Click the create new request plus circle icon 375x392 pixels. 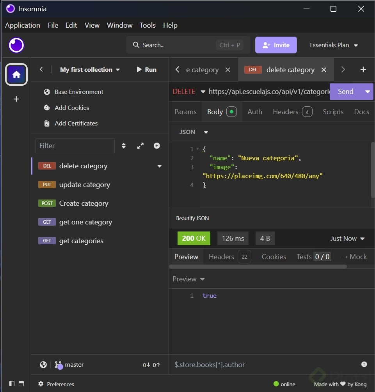click(157, 146)
